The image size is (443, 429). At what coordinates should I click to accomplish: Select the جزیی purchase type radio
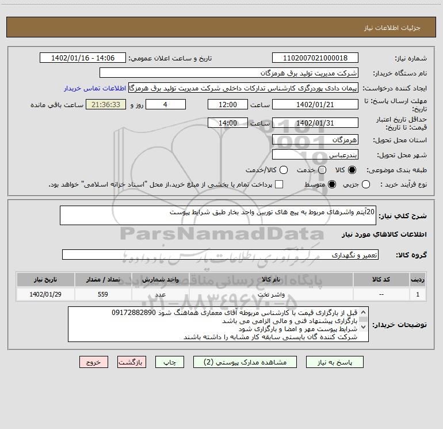[366, 185]
